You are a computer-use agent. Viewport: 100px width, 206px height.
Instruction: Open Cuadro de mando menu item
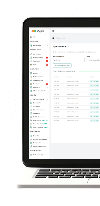click(x=39, y=127)
